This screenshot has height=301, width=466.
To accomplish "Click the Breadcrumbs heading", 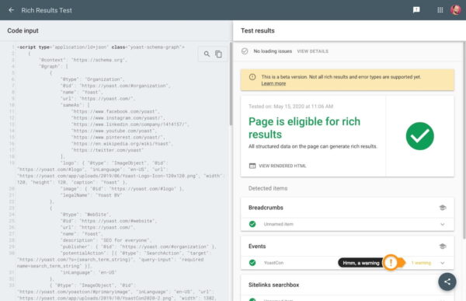I will point(266,208).
